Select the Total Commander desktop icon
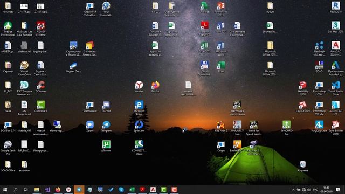The height and width of the screenshot is (194, 345). tap(204, 68)
